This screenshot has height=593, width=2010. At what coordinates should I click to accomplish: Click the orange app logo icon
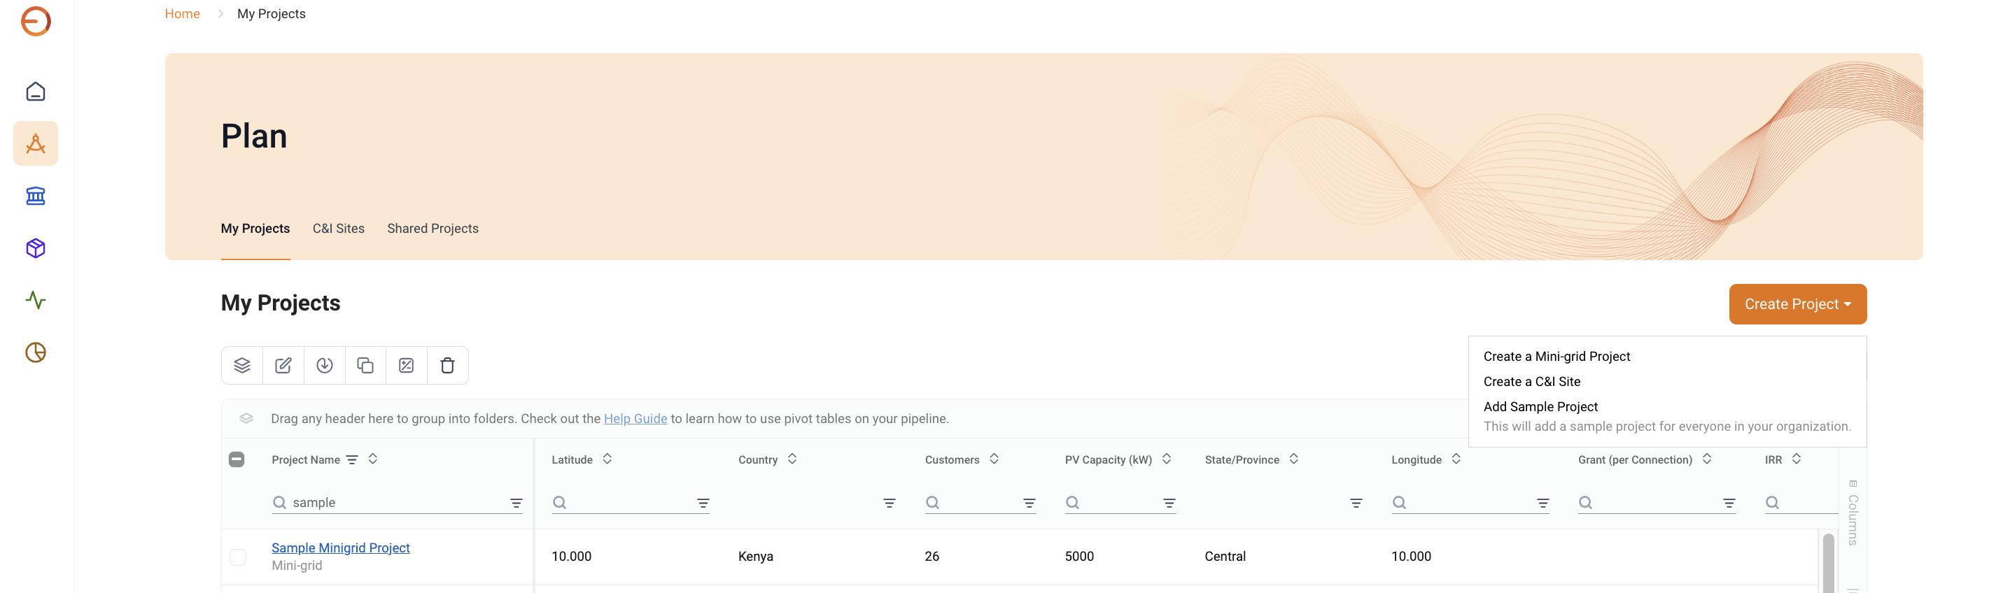(36, 21)
